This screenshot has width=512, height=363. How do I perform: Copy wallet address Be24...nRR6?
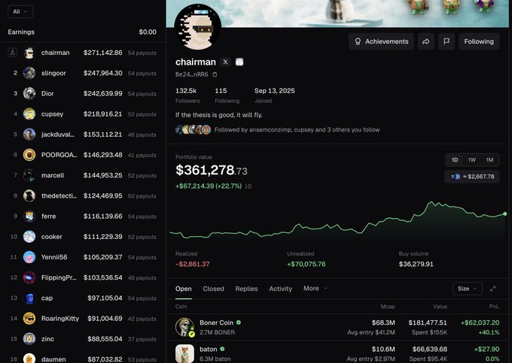[215, 74]
